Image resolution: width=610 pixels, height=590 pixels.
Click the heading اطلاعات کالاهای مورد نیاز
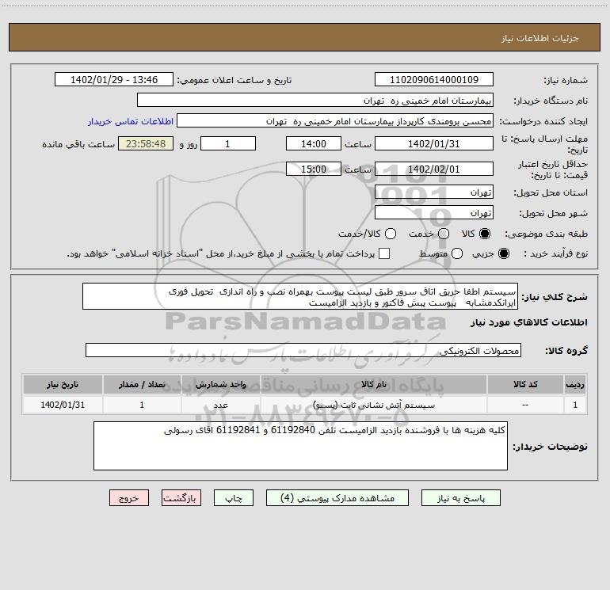528,322
